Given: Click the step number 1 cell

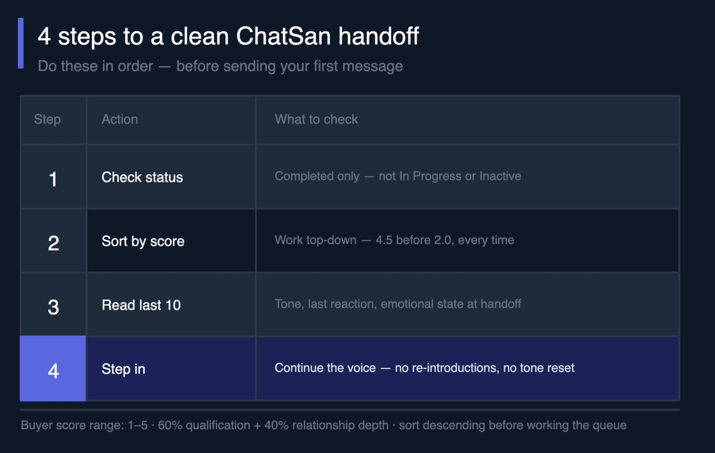Looking at the screenshot, I should 53,177.
